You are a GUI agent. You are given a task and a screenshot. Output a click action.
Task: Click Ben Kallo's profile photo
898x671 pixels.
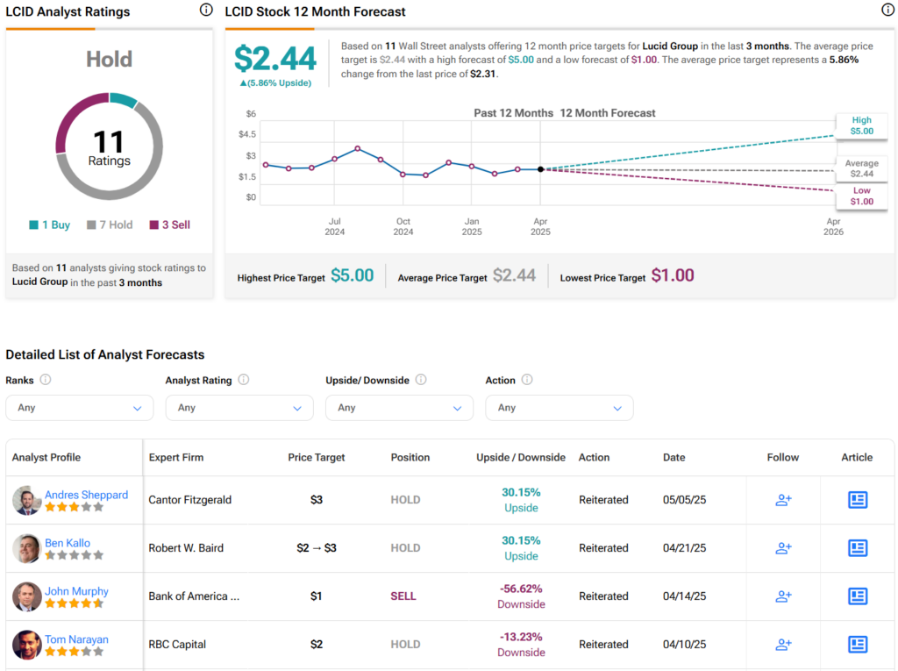pyautogui.click(x=26, y=548)
